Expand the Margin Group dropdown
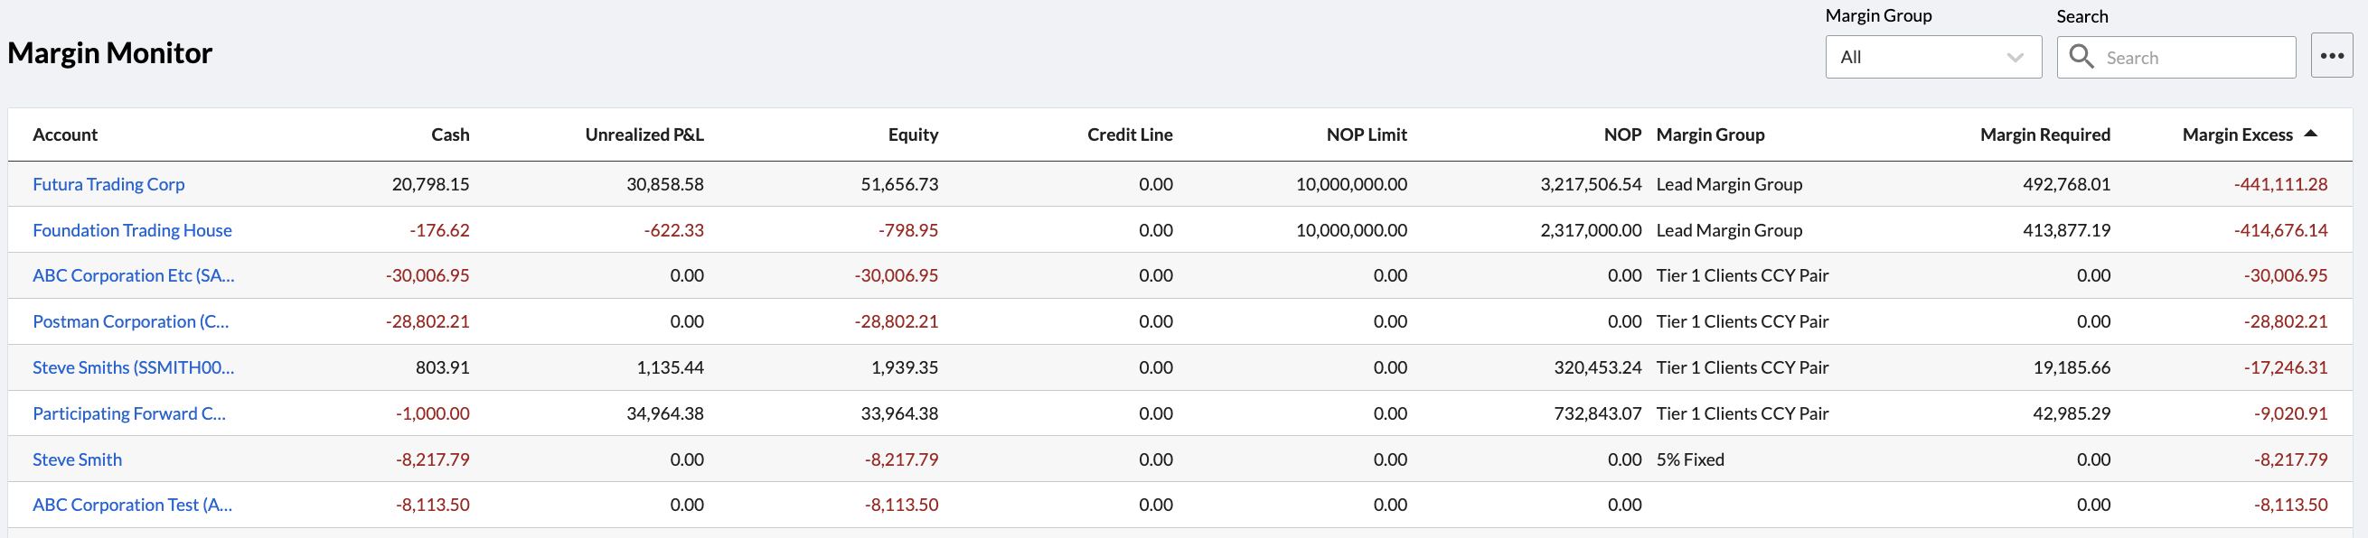This screenshot has height=538, width=2368. (x=1932, y=57)
